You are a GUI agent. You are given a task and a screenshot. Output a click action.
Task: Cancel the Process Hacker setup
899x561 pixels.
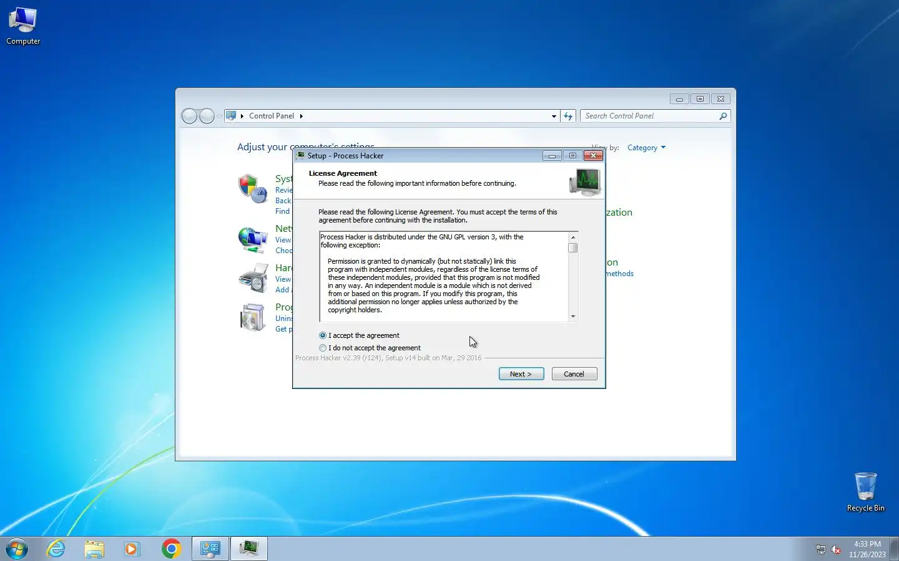tap(574, 374)
